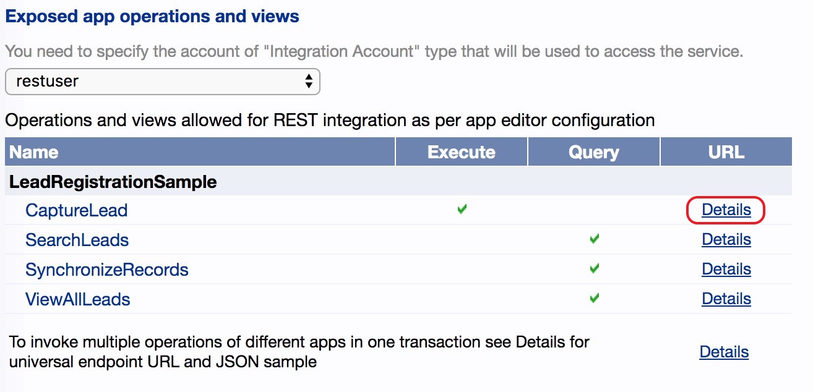813x392 pixels.
Task: Click the Exposed app operations and views heading
Action: (152, 17)
